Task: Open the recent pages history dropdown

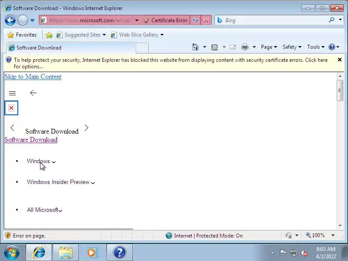Action: (x=32, y=20)
